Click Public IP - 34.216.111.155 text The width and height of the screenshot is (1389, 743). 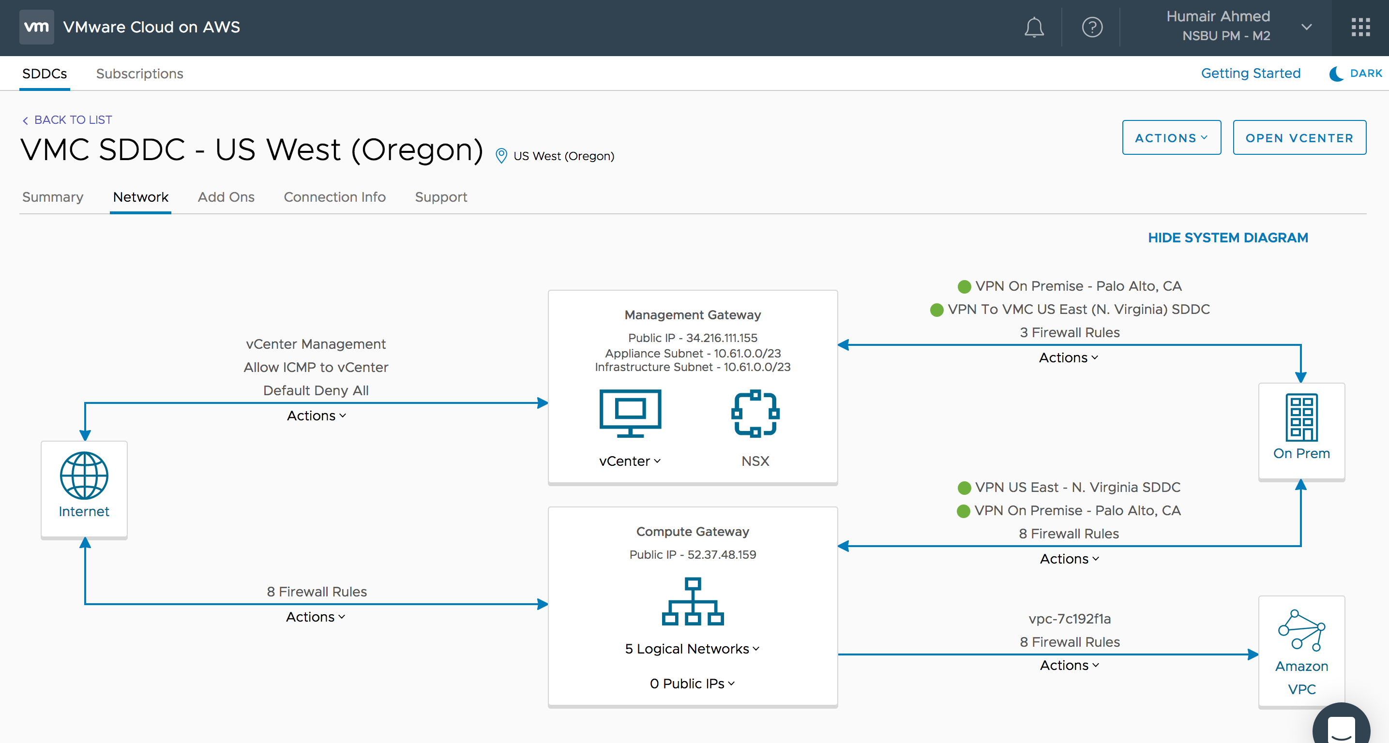pyautogui.click(x=693, y=338)
